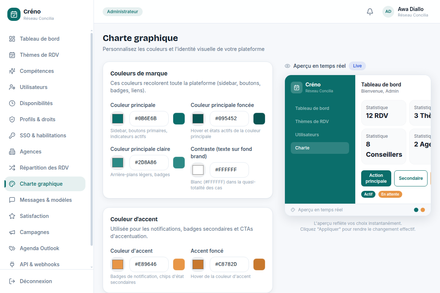Click the API & webhooks plug icon
Viewport: 440px width, 293px height.
[x=12, y=264]
